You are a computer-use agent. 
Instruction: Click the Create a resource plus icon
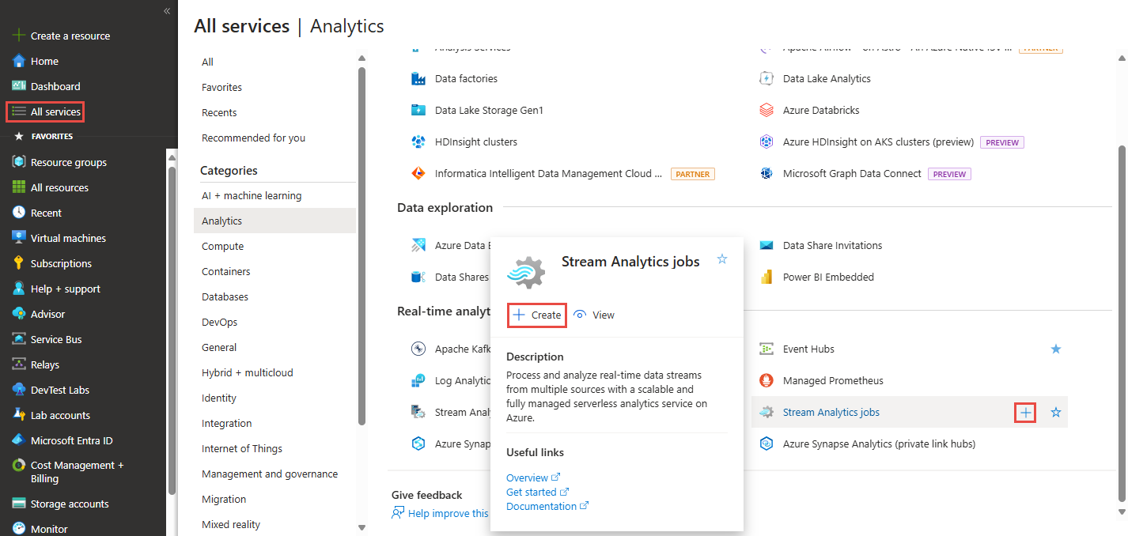point(19,36)
